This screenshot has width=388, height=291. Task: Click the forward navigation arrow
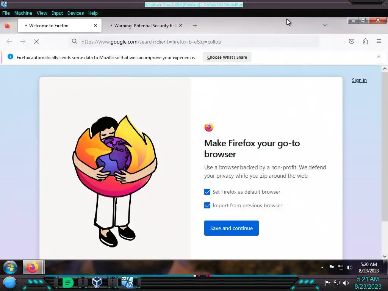click(23, 42)
